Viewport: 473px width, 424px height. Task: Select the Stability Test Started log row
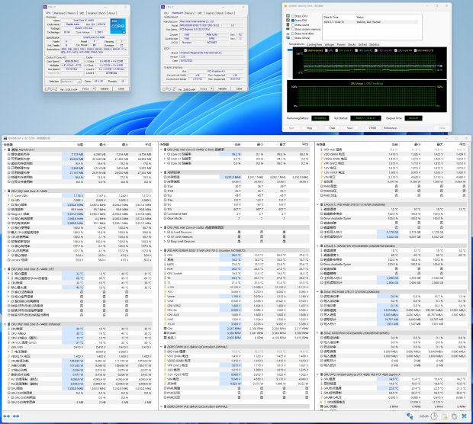click(371, 22)
